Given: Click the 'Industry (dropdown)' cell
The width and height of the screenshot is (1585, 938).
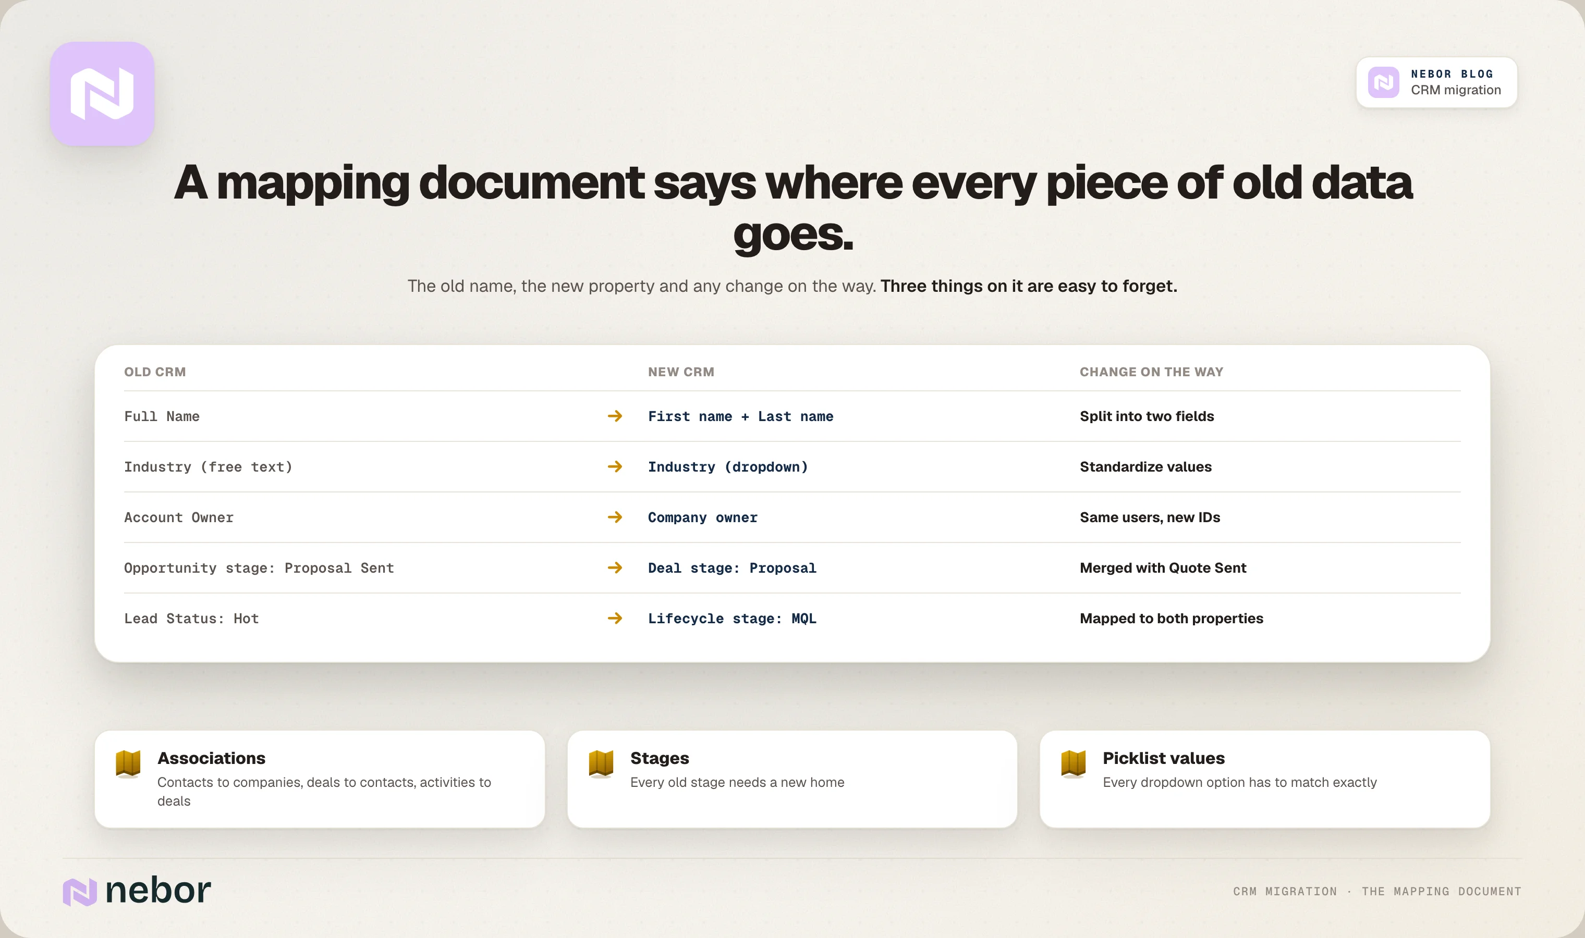Looking at the screenshot, I should (728, 467).
